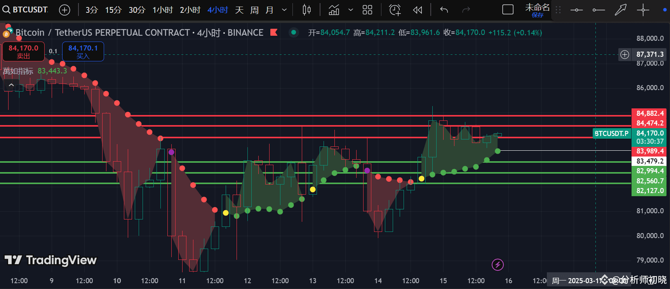Image resolution: width=670 pixels, height=289 pixels.
Task: Select the 4小时 timeframe
Action: tap(218, 10)
